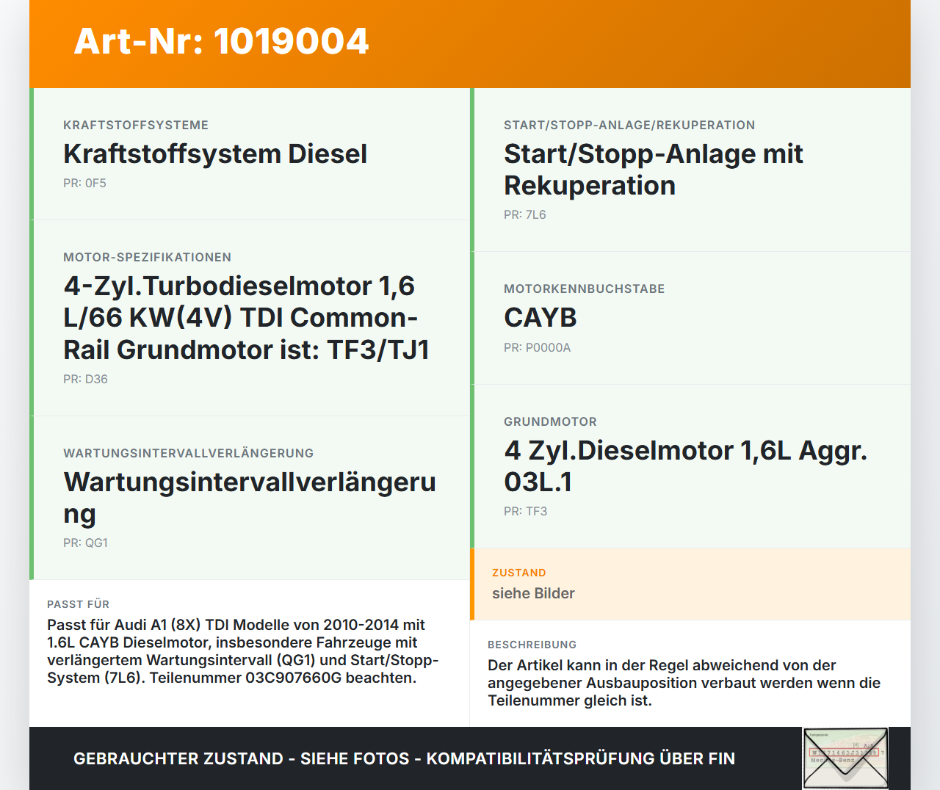Select the 4 Zyl.Dieselmotor 1,6L Aggr. 03L.1 text
The image size is (940, 790).
(x=686, y=465)
